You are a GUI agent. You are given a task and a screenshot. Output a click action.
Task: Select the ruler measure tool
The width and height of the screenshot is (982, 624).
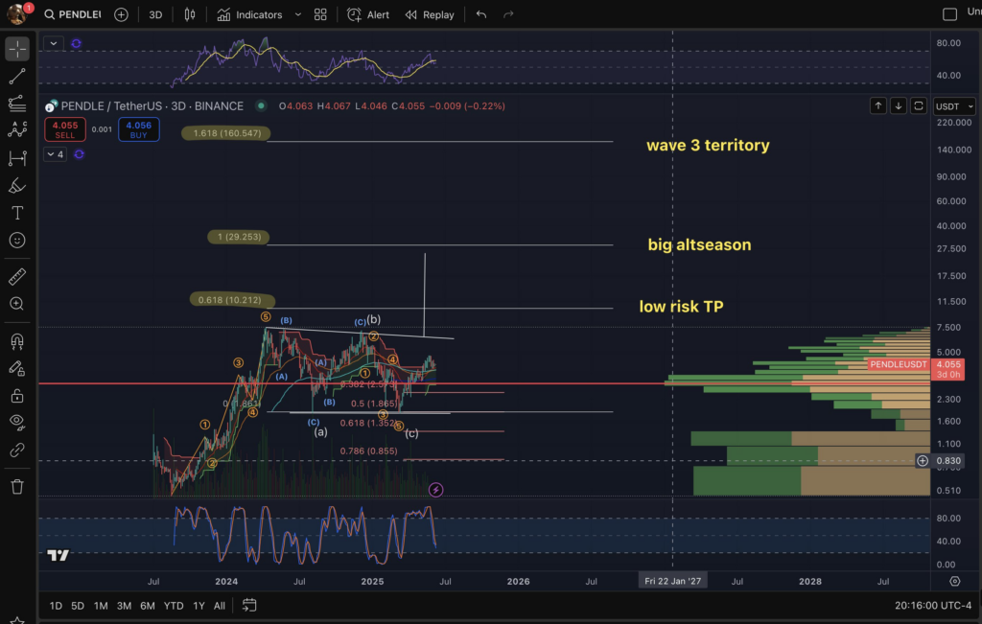pyautogui.click(x=17, y=276)
